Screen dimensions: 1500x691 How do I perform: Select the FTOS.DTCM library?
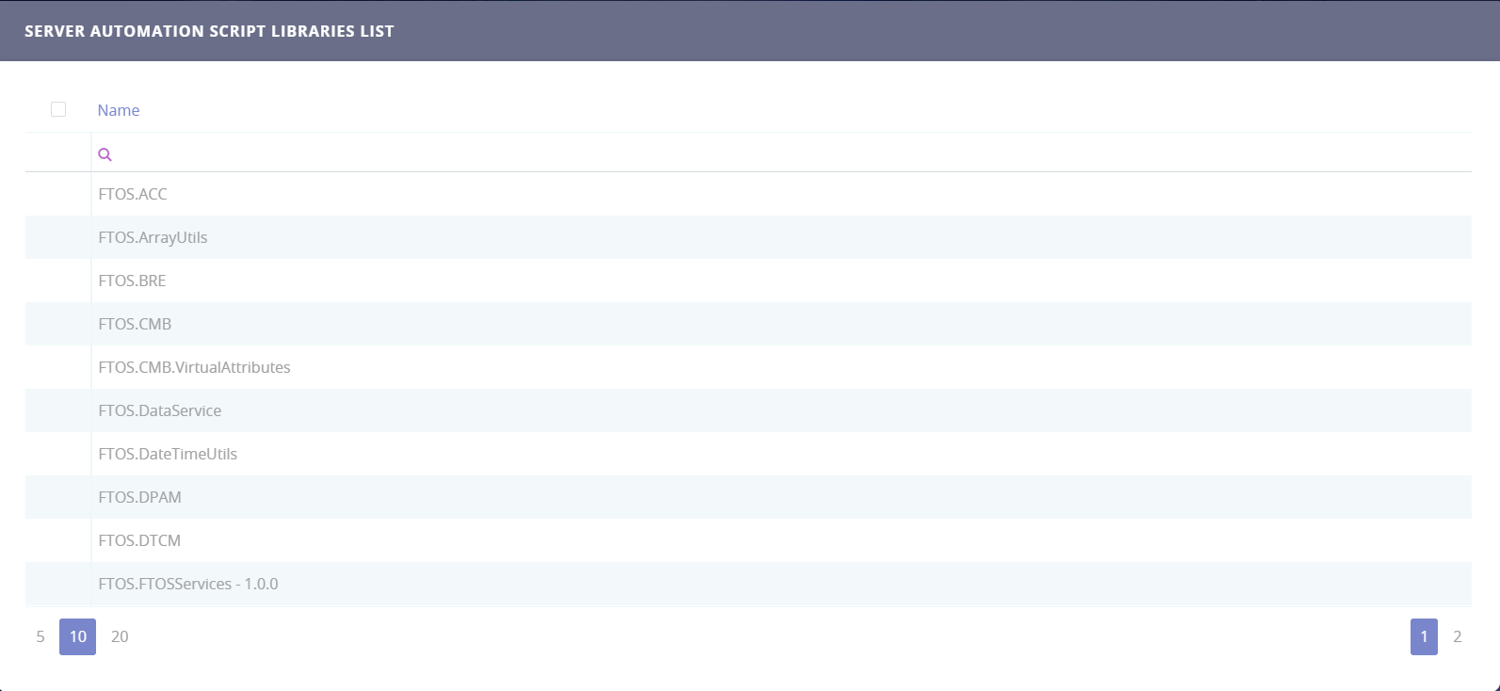tap(139, 540)
